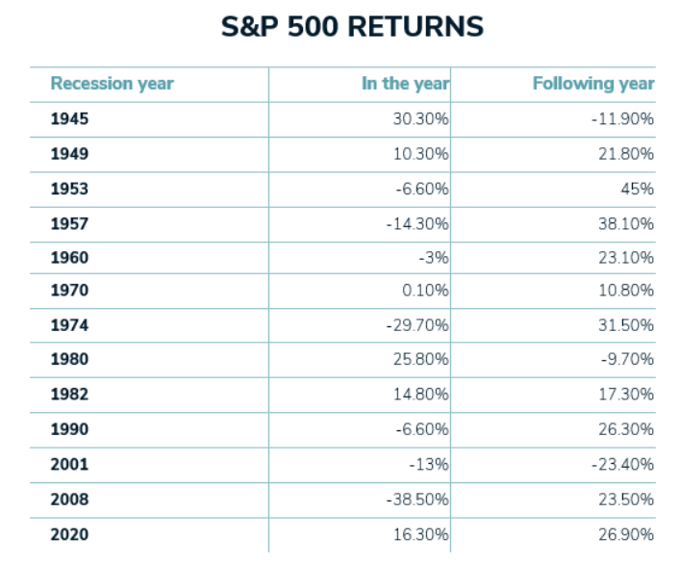Click the 30.30% value for 1945
The image size is (680, 564).
pyautogui.click(x=420, y=119)
